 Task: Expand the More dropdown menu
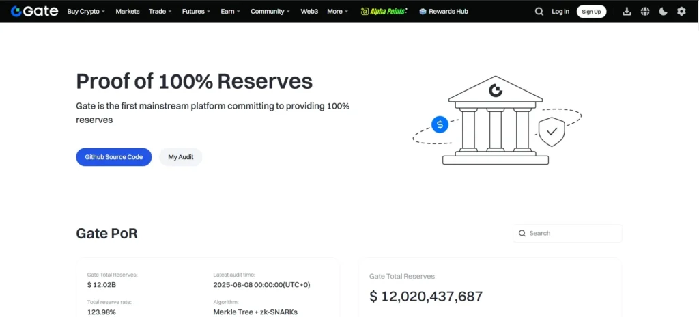(337, 11)
